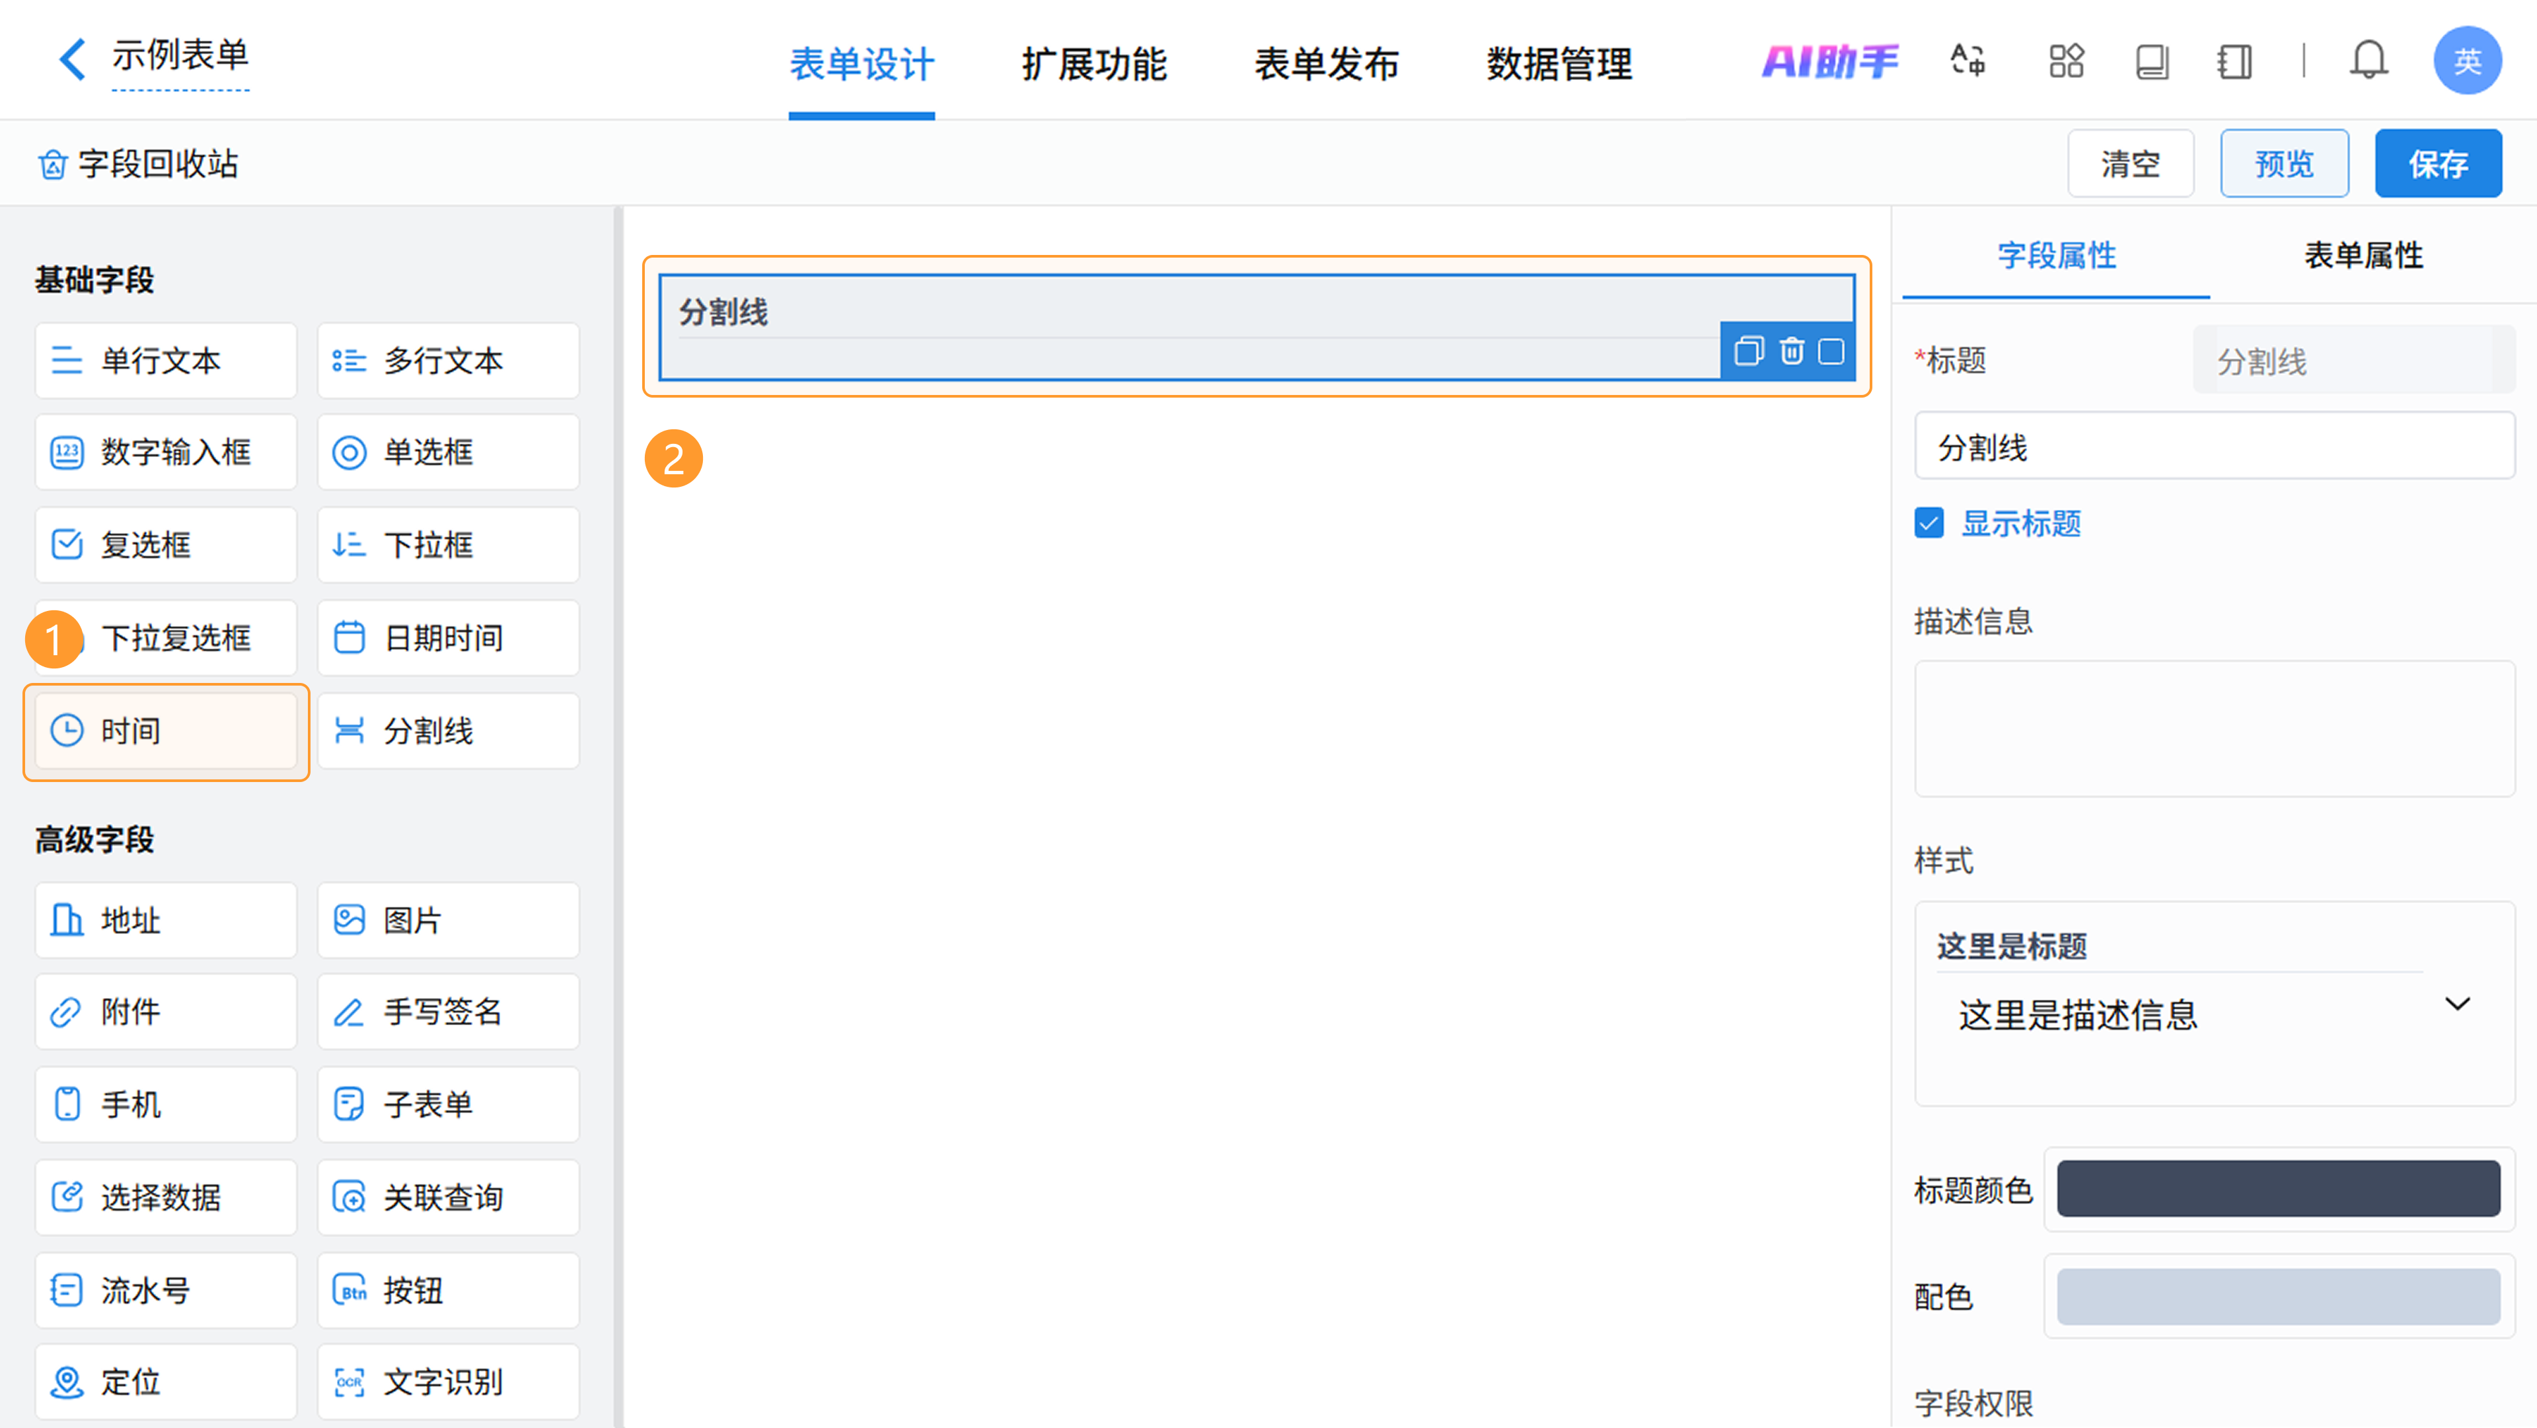The height and width of the screenshot is (1428, 2537).
Task: Open the 标题颜色 dark color swatch
Action: [2278, 1189]
